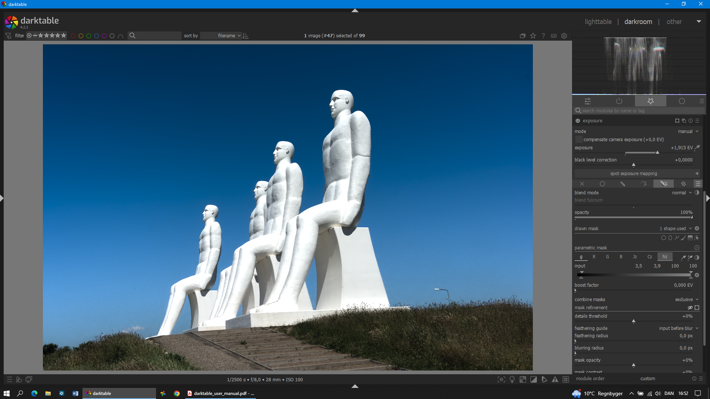Image resolution: width=710 pixels, height=399 pixels.
Task: Select the Cz parametric channel tab
Action: (650, 257)
